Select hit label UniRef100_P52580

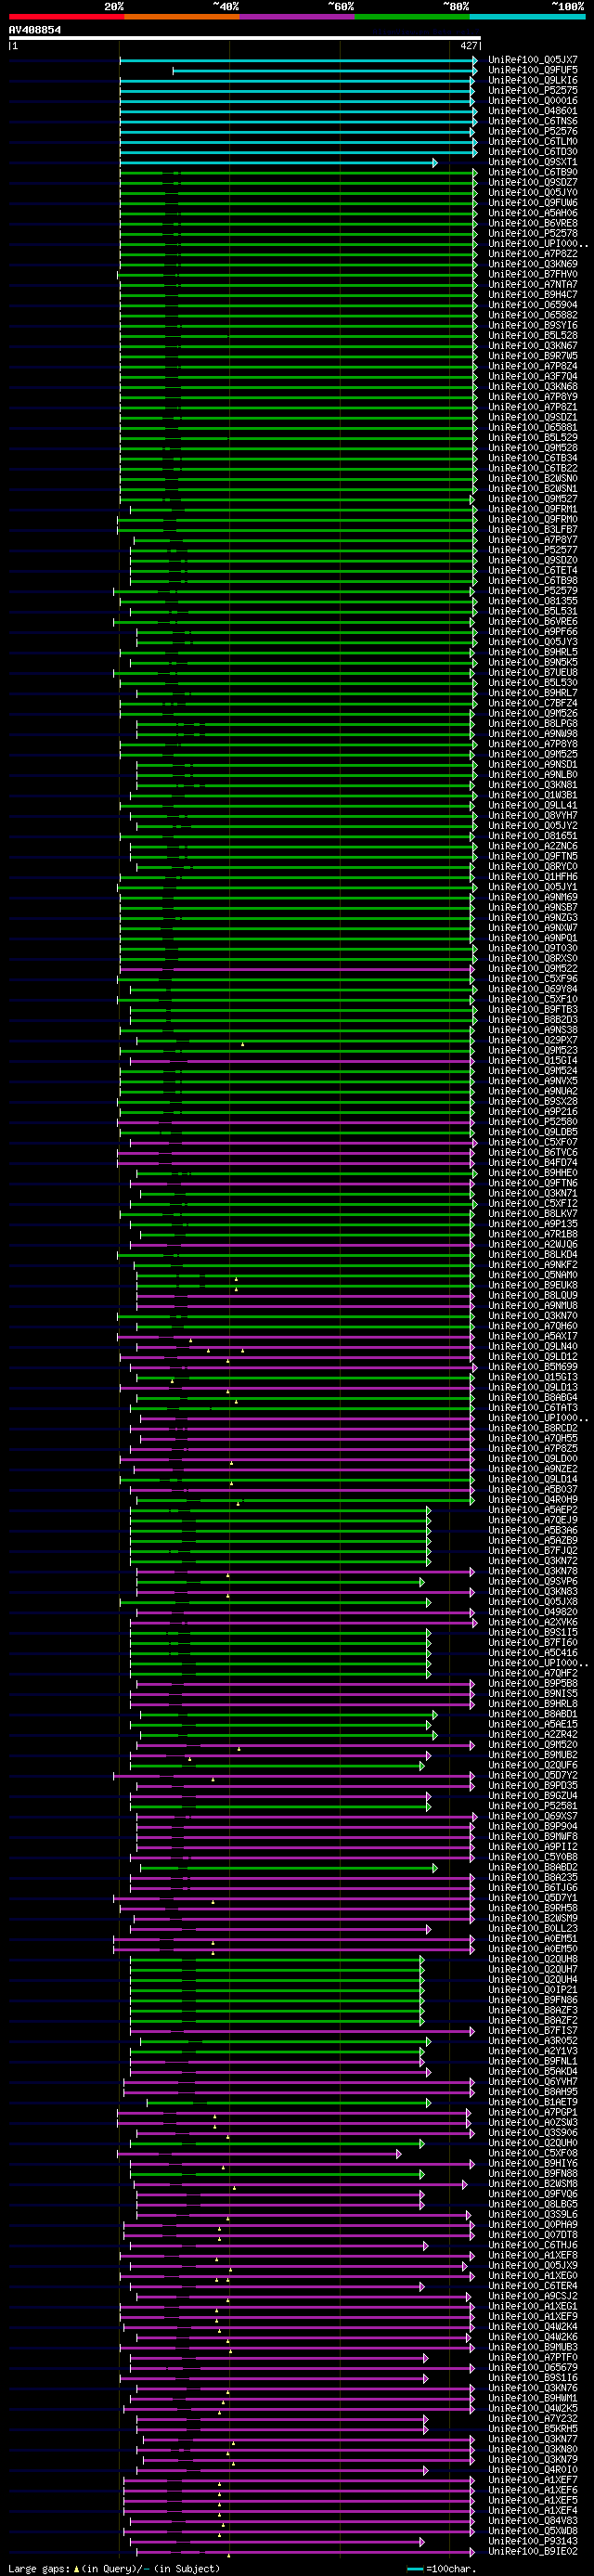[533, 1122]
